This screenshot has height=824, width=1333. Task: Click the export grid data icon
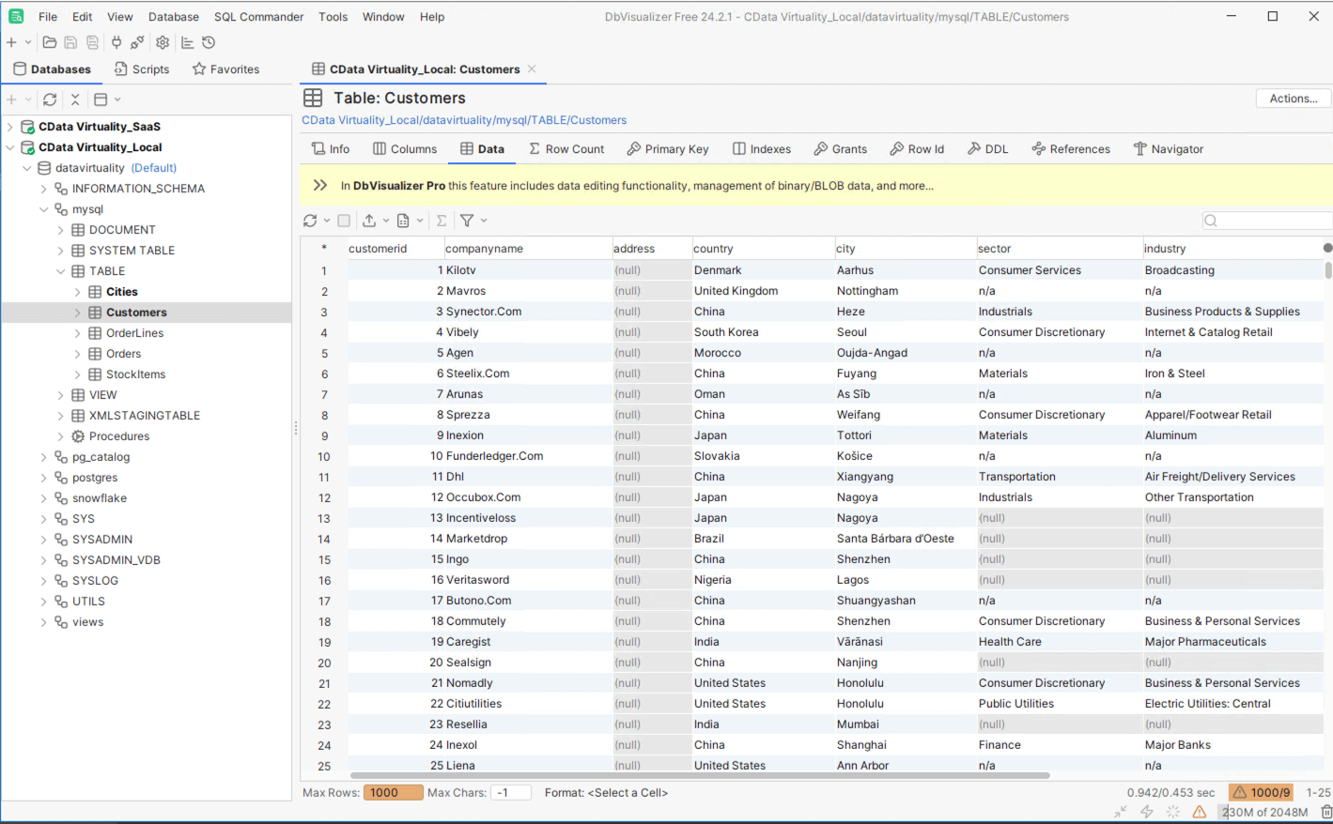pos(369,221)
